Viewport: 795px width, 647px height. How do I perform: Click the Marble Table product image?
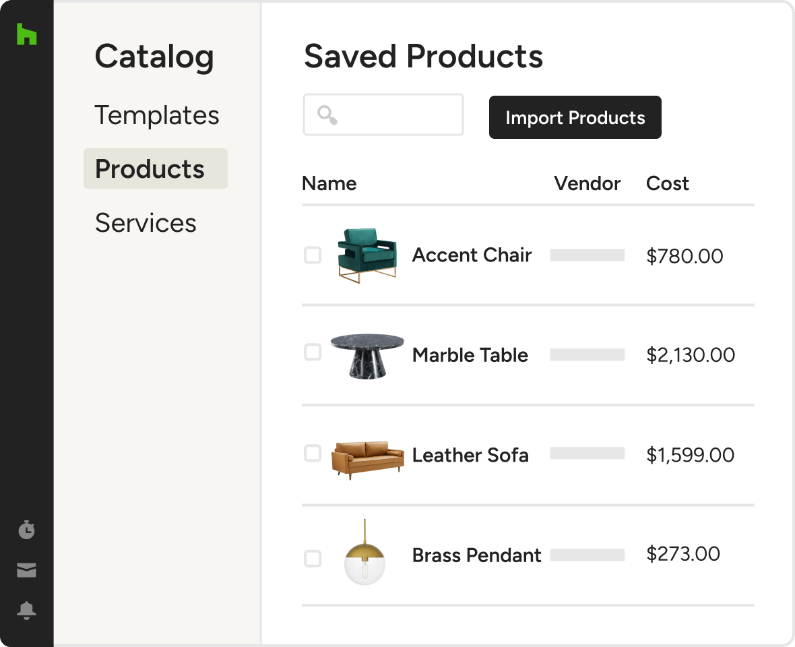coord(367,355)
